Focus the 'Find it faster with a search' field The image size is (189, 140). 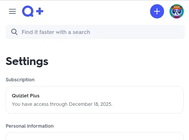pos(95,32)
